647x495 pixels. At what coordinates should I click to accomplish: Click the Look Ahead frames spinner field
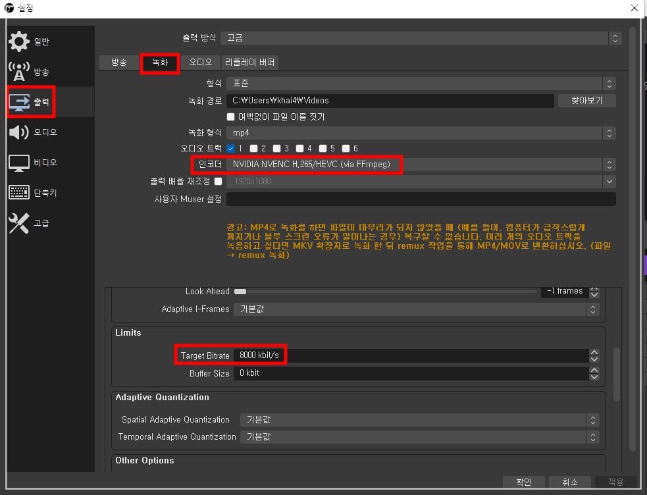(x=565, y=291)
